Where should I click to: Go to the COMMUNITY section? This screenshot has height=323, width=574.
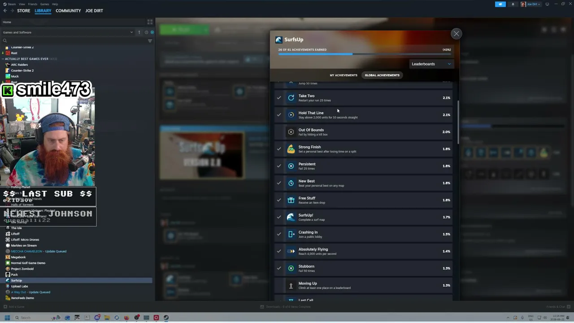[68, 11]
